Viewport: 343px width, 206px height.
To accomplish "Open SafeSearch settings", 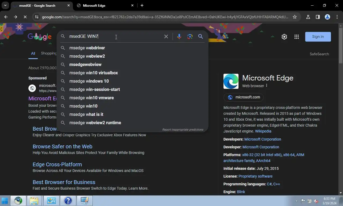I will coord(319,54).
